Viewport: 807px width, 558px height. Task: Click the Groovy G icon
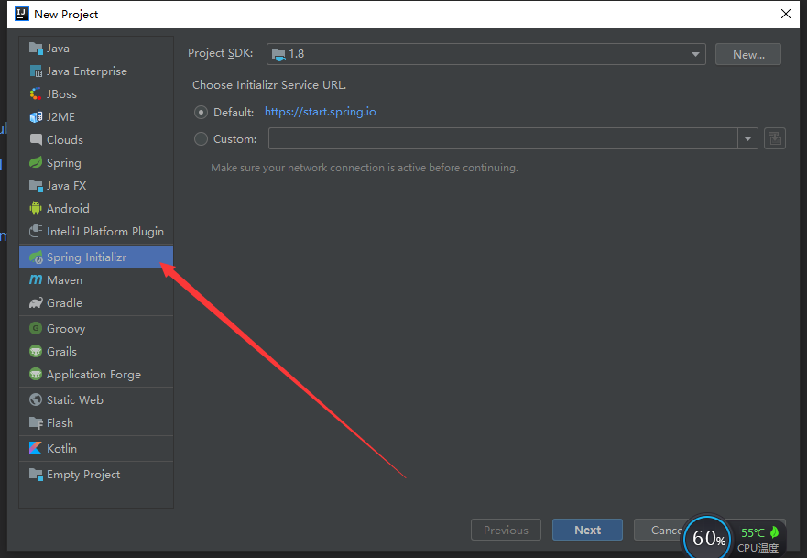point(36,328)
